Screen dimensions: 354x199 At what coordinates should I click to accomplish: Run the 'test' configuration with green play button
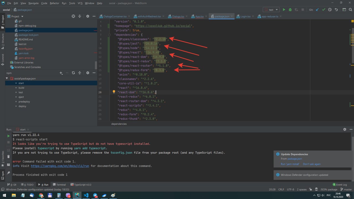tap(284, 10)
